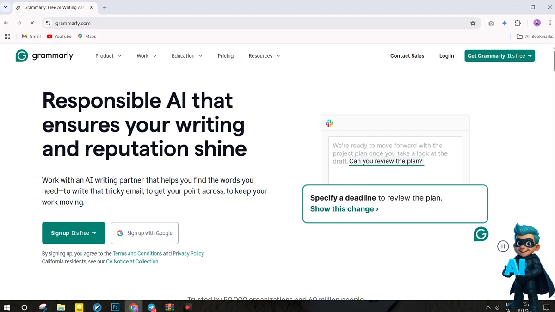Open WinRAR in the taskbar

(170, 307)
